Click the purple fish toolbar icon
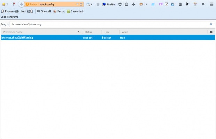The image size is (216, 139). pyautogui.click(x=161, y=4)
